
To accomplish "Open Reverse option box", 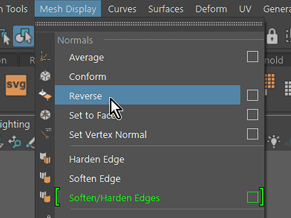I will (x=252, y=95).
